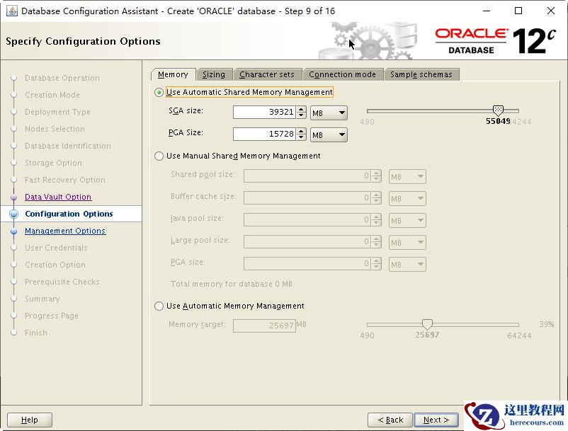Open the SGA size unit dropdown
Viewport: 568px width, 431px height.
[329, 113]
